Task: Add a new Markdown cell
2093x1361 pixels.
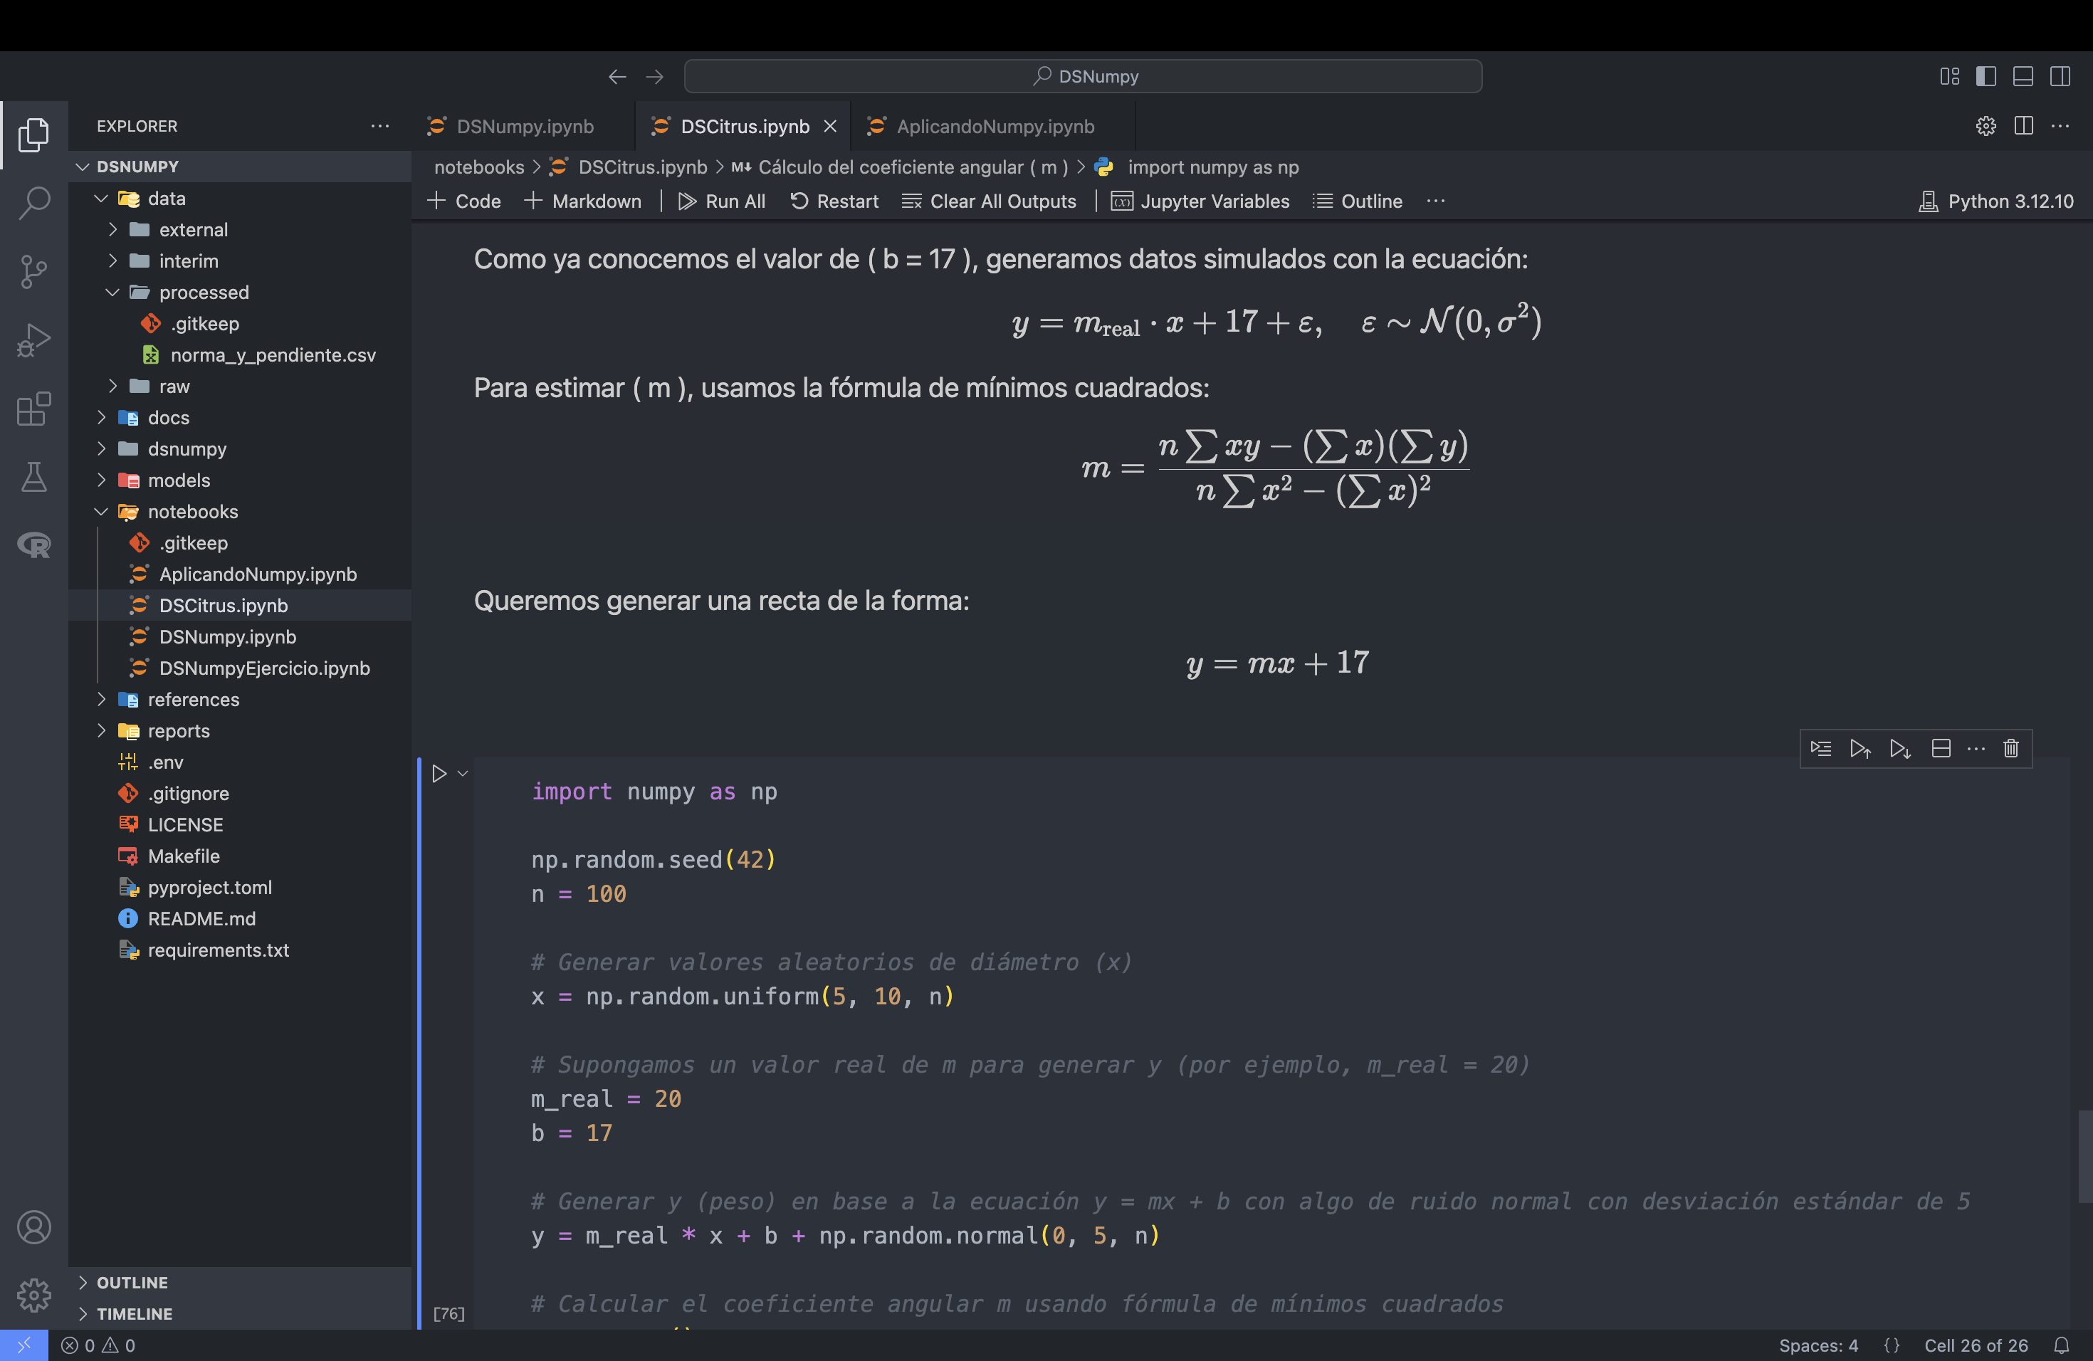Action: pos(583,201)
